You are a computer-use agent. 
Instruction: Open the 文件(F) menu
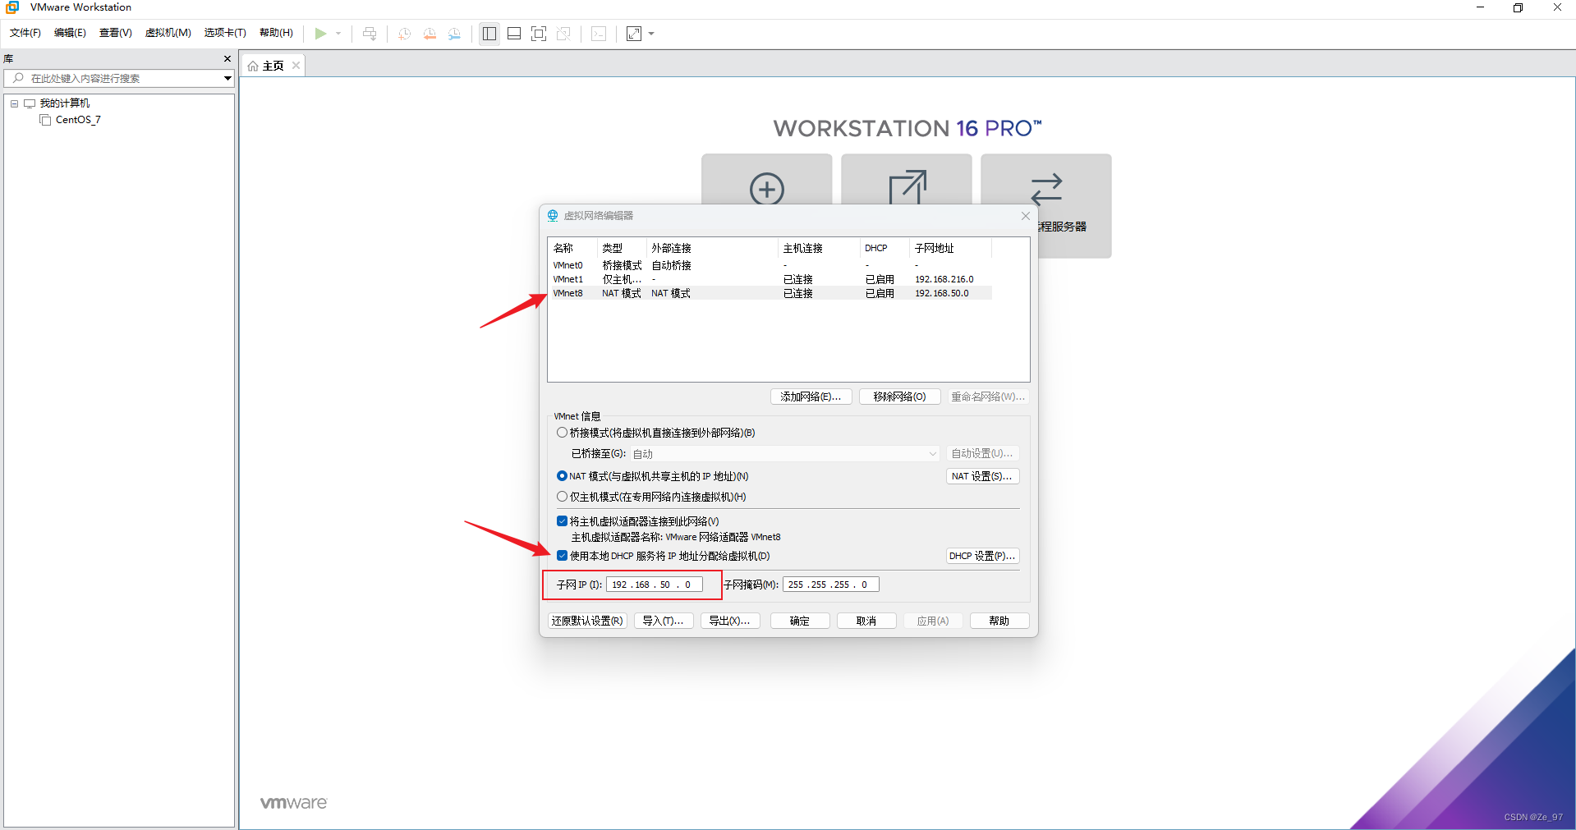tap(25, 33)
